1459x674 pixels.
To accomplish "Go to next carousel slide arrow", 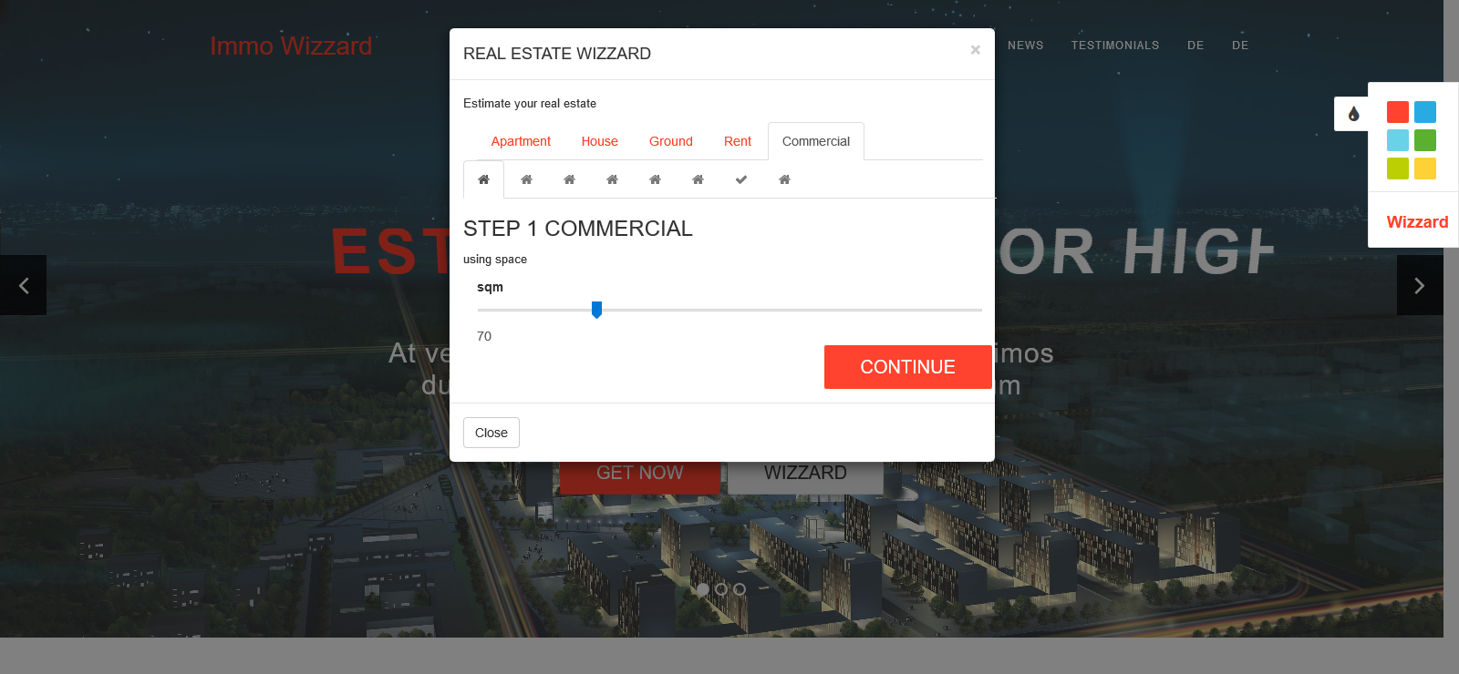I will tap(1419, 285).
